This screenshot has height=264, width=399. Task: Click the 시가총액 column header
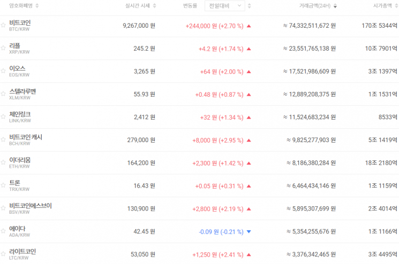[x=382, y=5]
